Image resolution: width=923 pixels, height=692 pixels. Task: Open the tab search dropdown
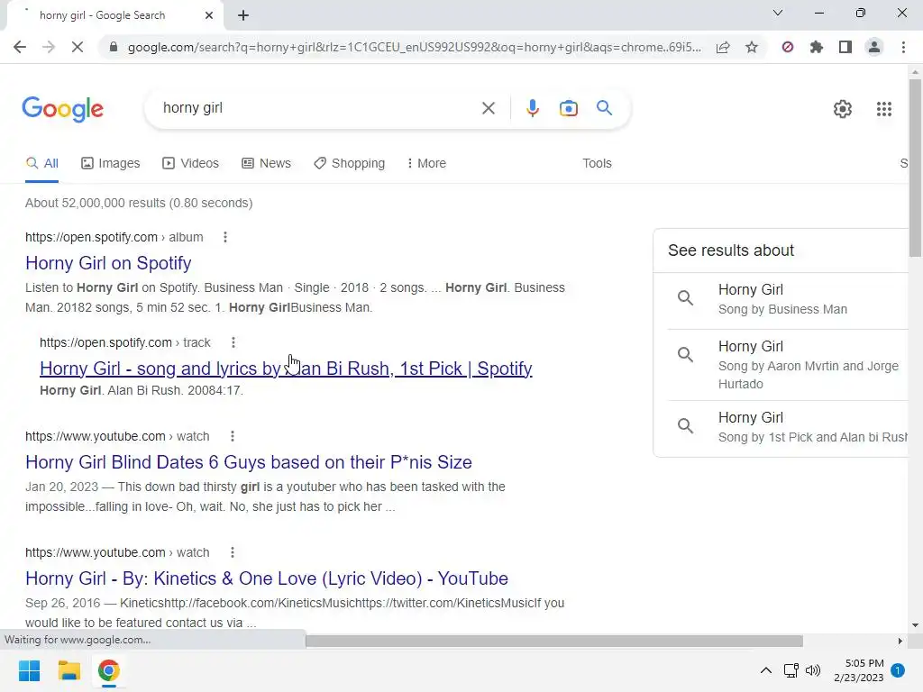pyautogui.click(x=778, y=13)
